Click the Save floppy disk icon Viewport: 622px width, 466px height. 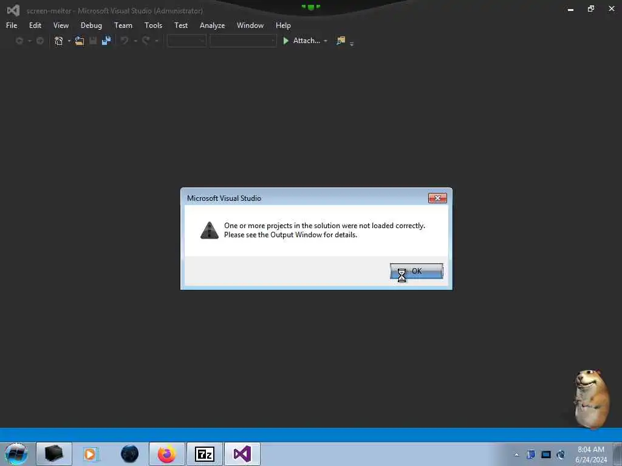[x=93, y=41]
